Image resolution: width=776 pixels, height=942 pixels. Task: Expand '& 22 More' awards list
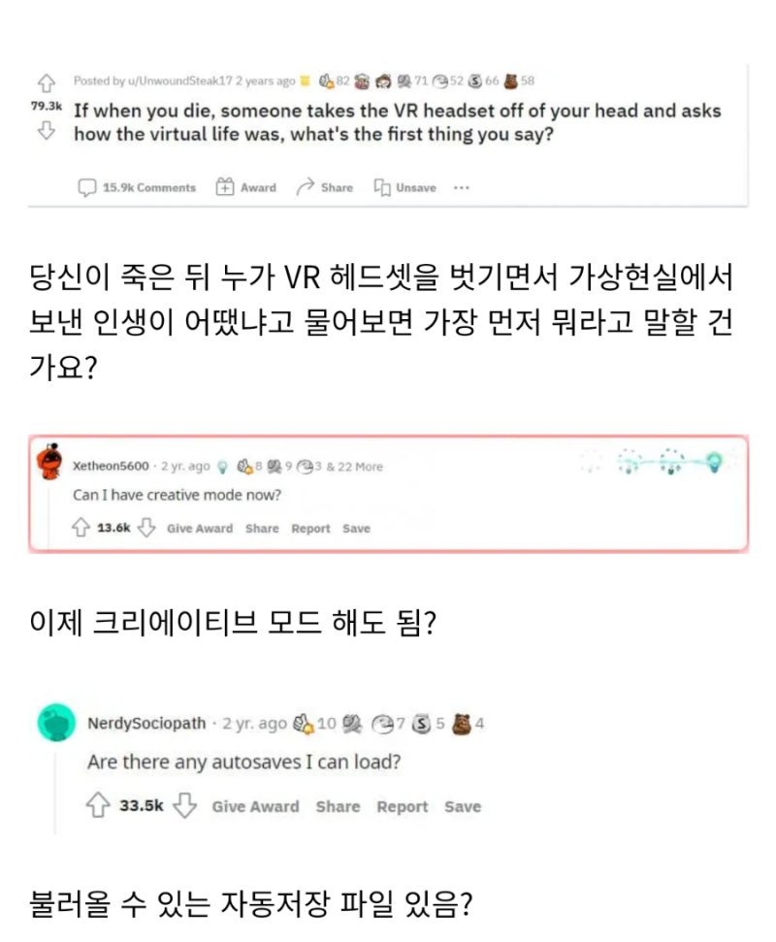pyautogui.click(x=354, y=467)
